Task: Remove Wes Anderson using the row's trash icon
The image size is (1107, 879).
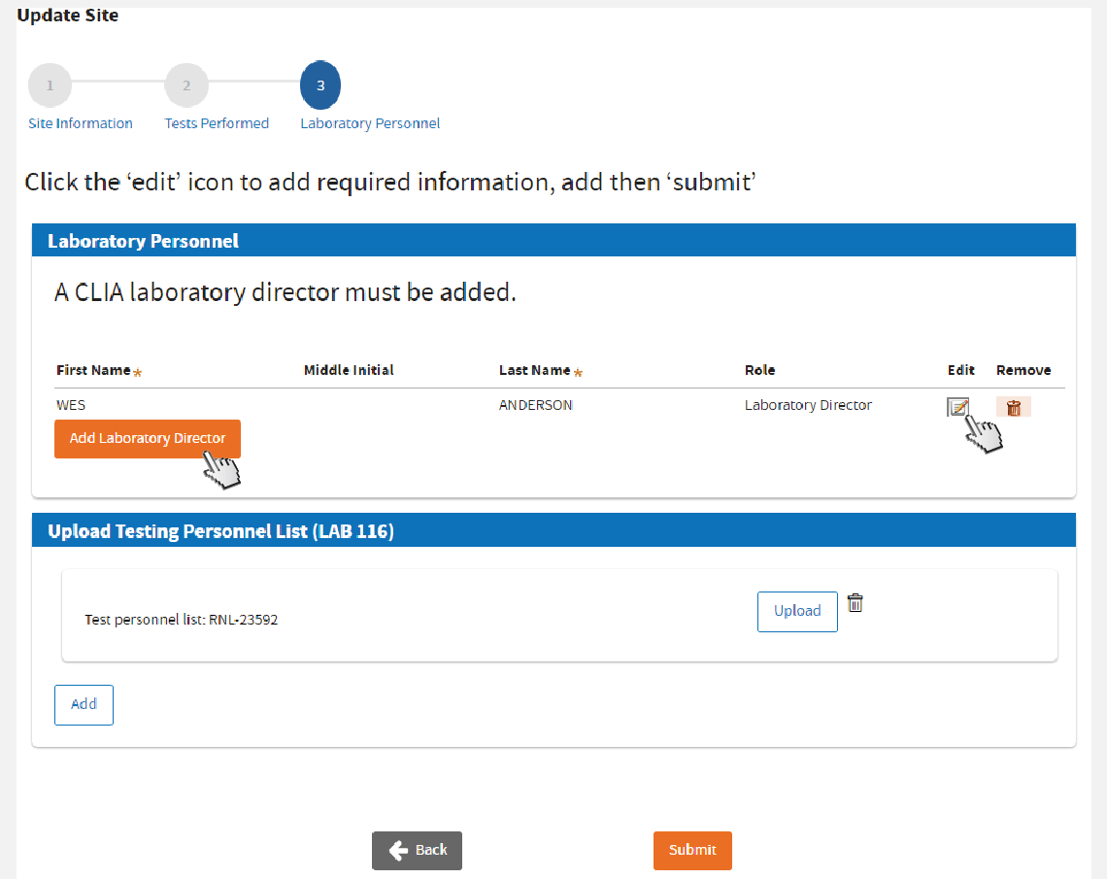Action: tap(1013, 407)
